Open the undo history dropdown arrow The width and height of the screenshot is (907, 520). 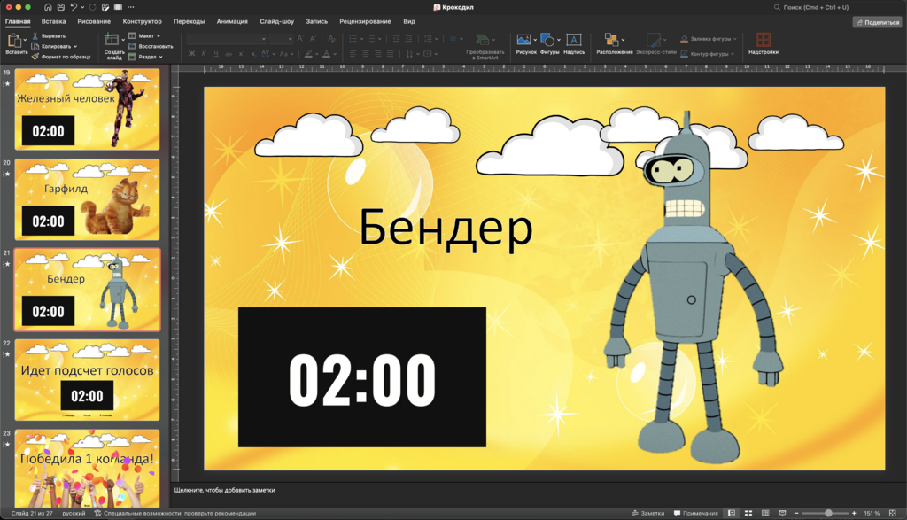point(82,7)
